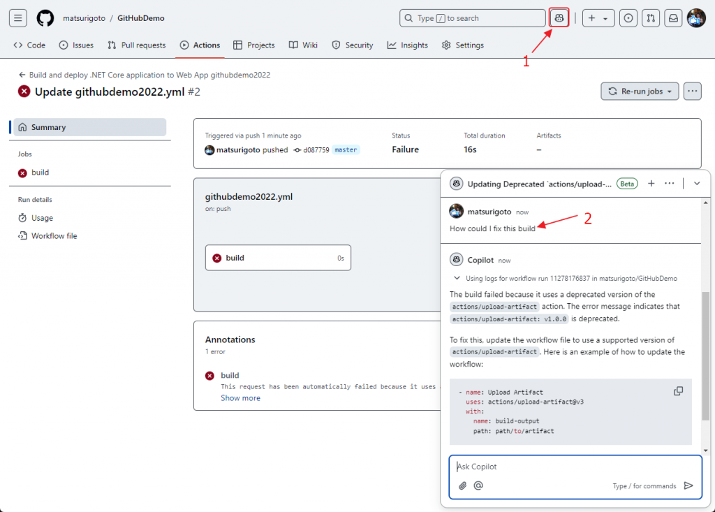Go back to Build and deploy workflow link
This screenshot has width=715, height=512.
point(145,75)
